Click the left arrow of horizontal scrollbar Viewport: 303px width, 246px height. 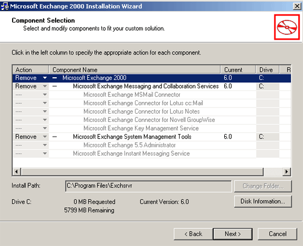17,172
